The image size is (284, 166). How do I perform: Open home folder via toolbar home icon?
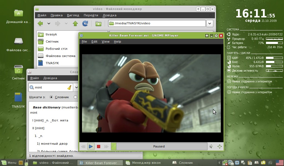tap(98, 24)
